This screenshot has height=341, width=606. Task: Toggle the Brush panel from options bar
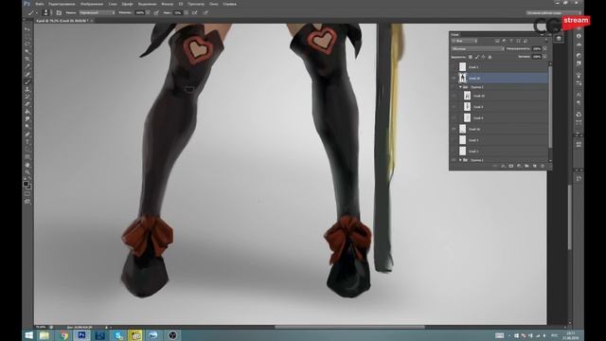[59, 12]
